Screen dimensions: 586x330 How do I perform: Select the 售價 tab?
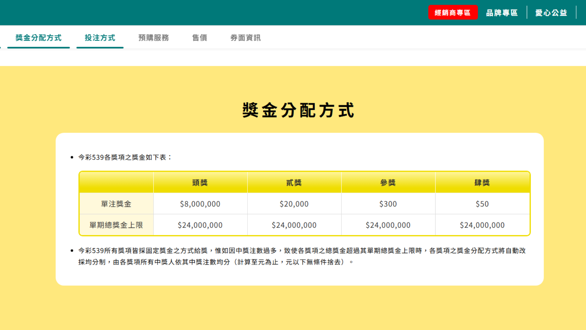200,38
